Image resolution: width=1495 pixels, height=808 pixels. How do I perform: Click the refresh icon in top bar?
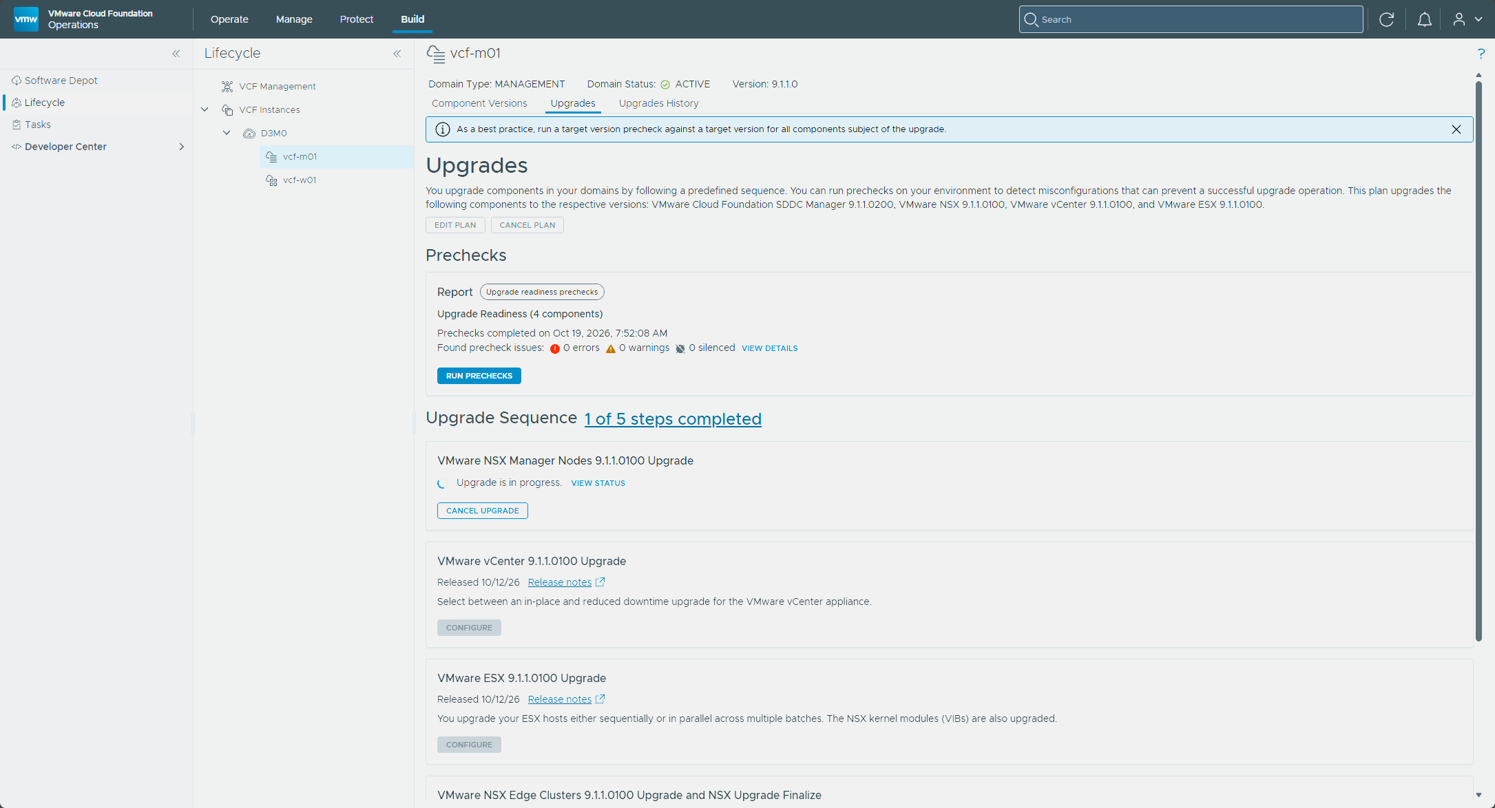(1386, 19)
